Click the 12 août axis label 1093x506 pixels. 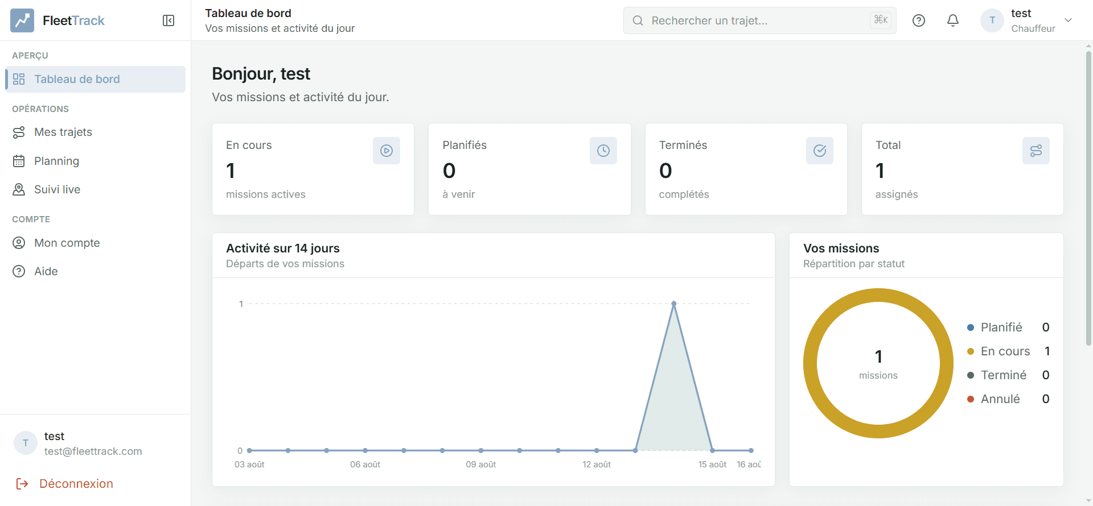click(x=597, y=464)
